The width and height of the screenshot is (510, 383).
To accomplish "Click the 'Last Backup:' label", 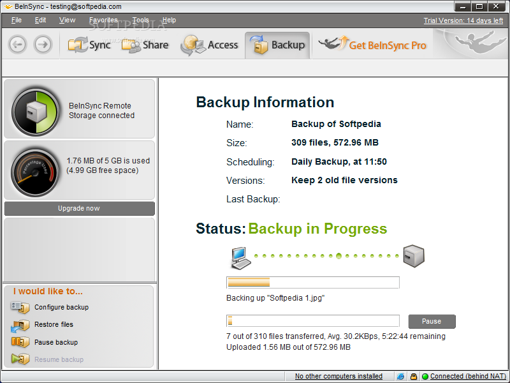I will tap(253, 199).
